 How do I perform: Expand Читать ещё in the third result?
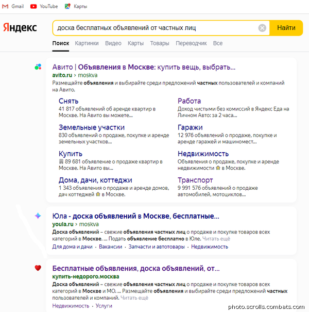pos(134,298)
